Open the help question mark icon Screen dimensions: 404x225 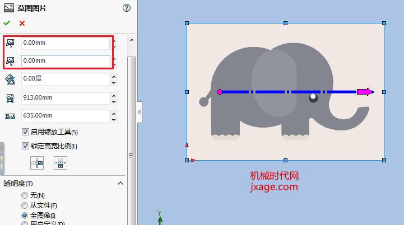[x=126, y=8]
